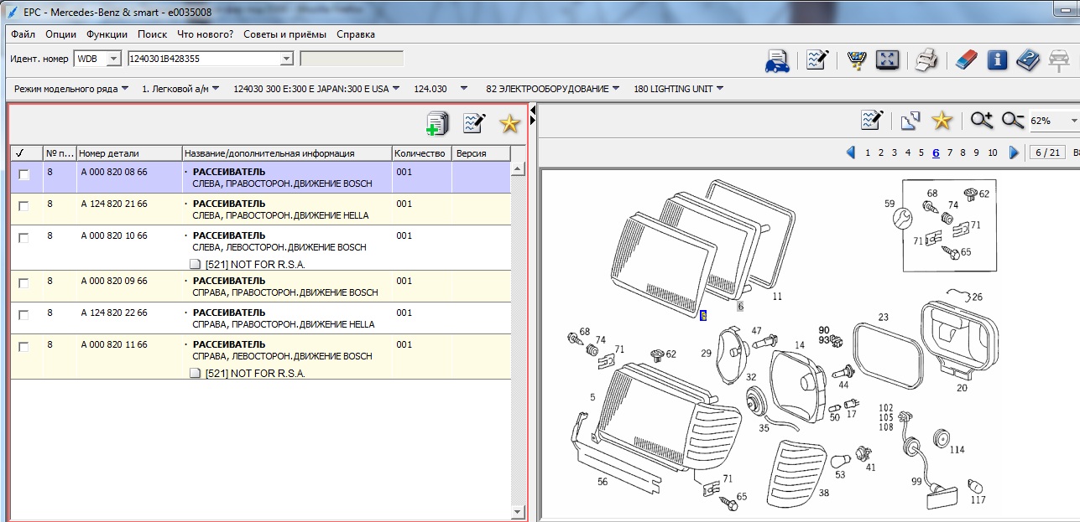
Task: Go to image page 1
Action: pos(869,152)
